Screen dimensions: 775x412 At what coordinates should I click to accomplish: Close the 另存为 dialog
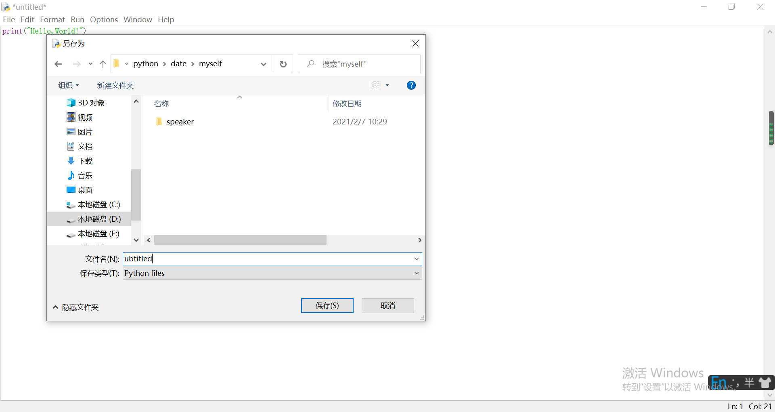click(x=415, y=44)
